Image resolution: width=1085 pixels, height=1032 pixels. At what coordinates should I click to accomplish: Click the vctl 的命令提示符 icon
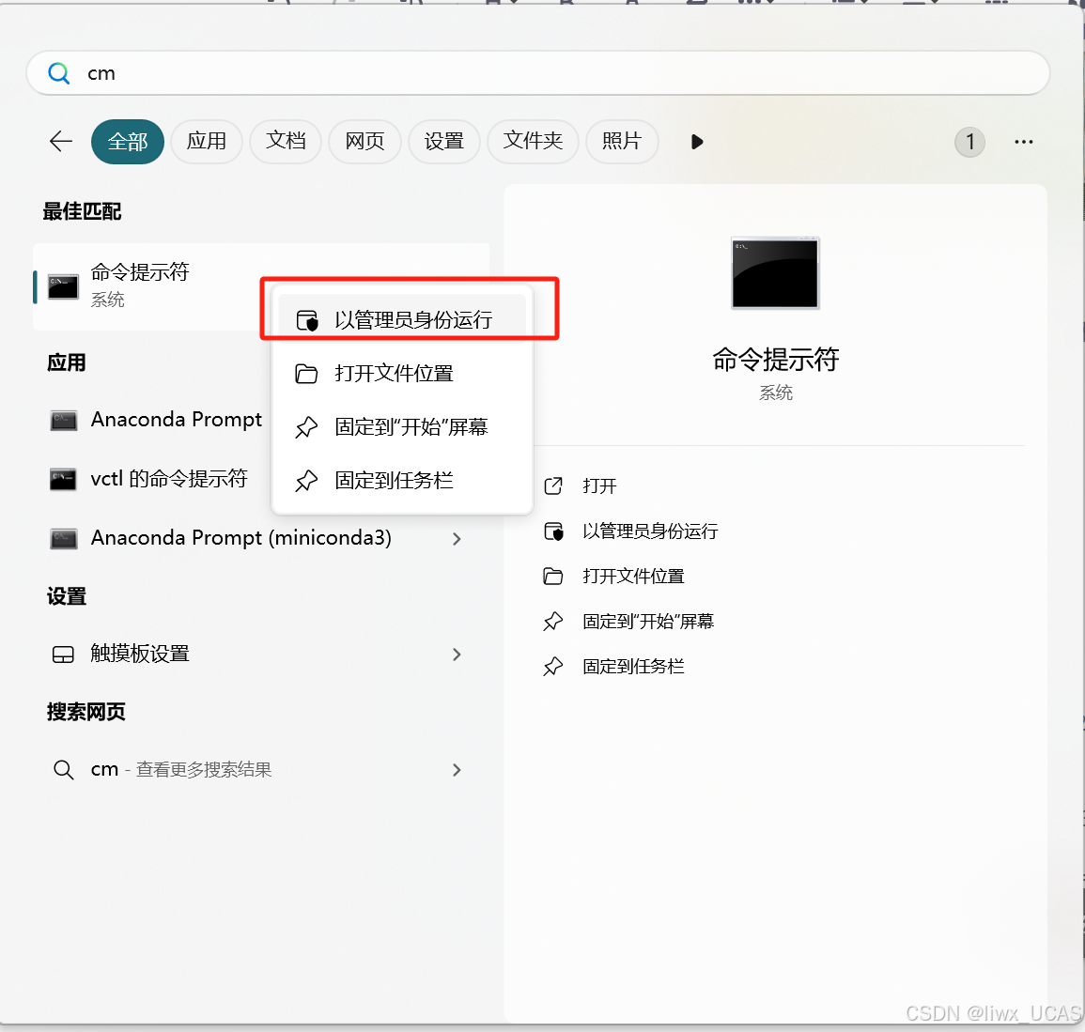[x=64, y=479]
